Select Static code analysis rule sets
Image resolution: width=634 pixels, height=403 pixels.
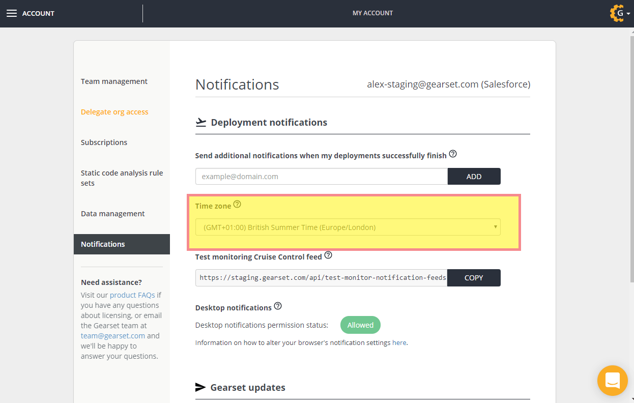(x=122, y=178)
